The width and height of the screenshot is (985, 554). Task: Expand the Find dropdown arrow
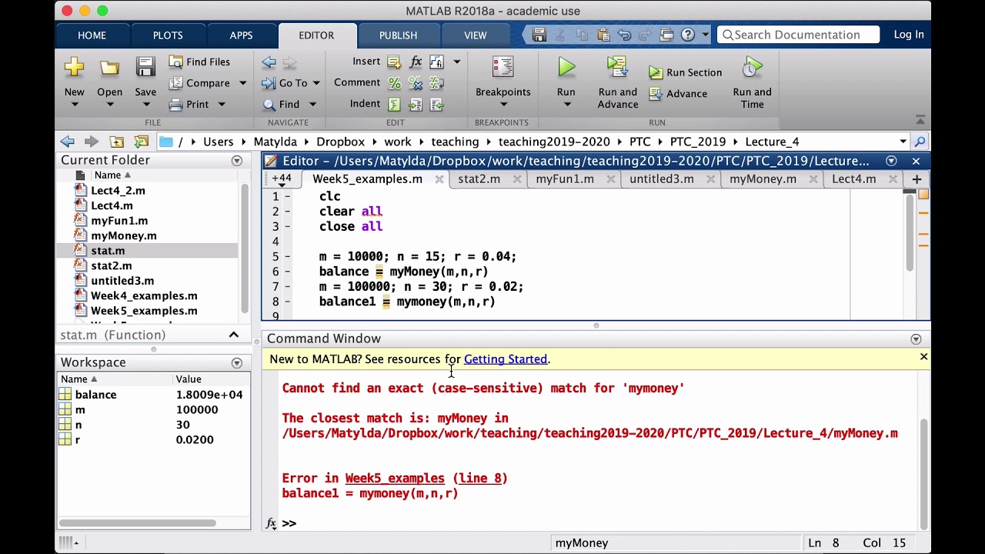(x=312, y=105)
